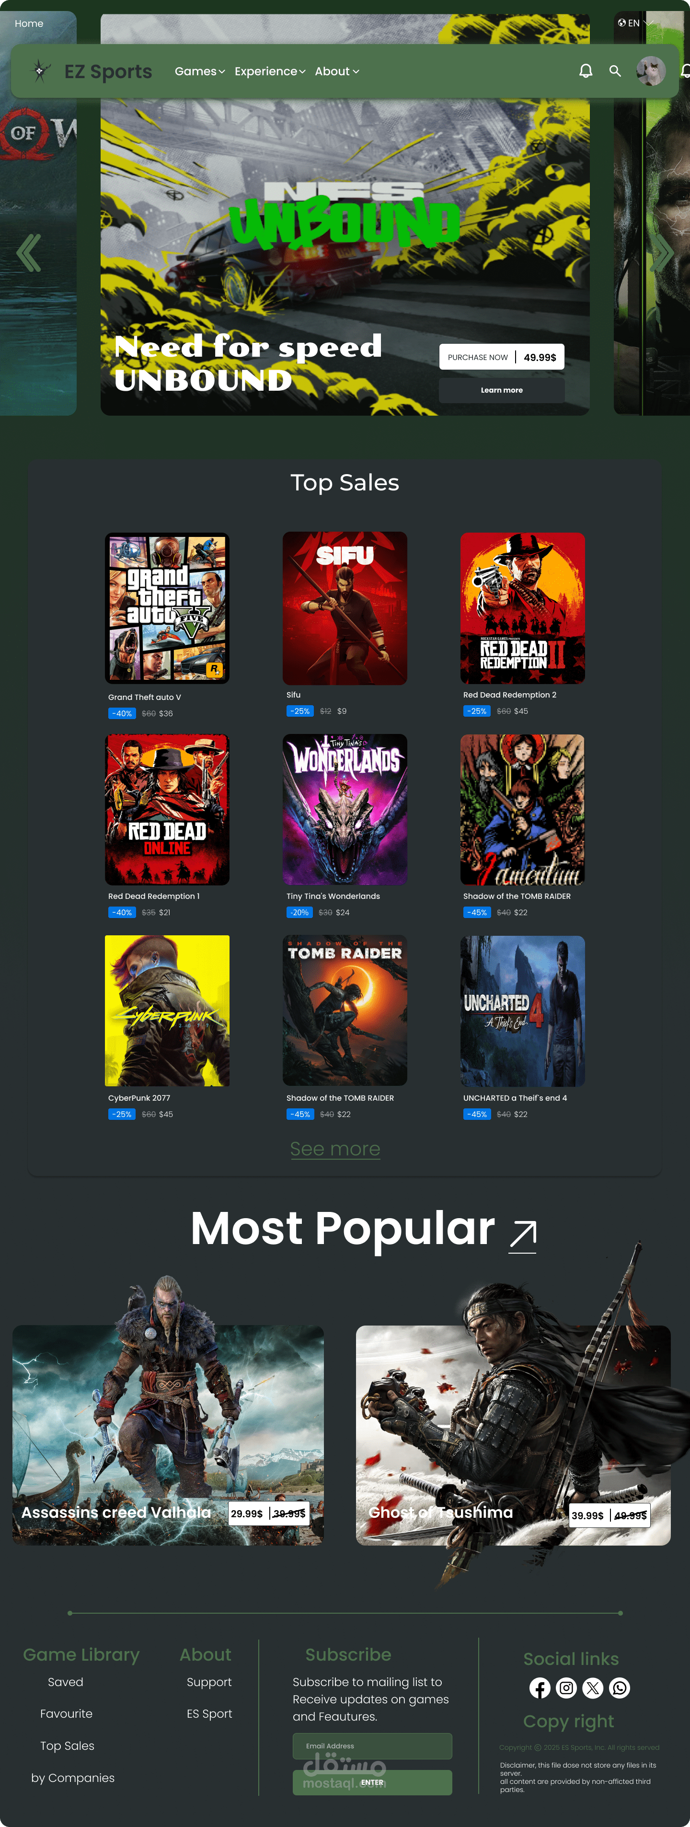
Task: Open the X social link
Action: pyautogui.click(x=593, y=1688)
